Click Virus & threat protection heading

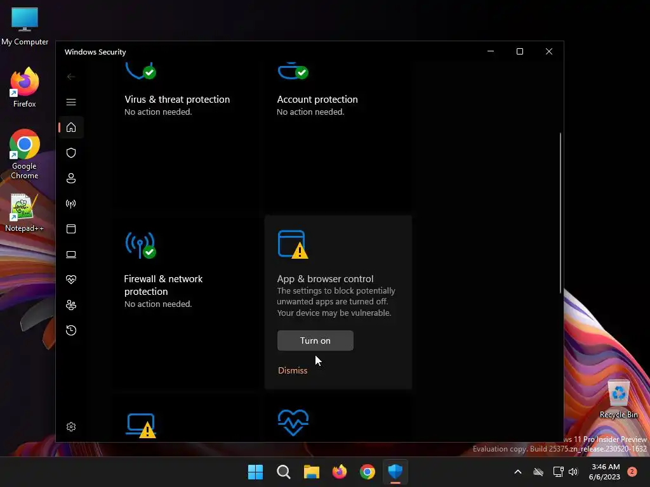click(x=177, y=100)
